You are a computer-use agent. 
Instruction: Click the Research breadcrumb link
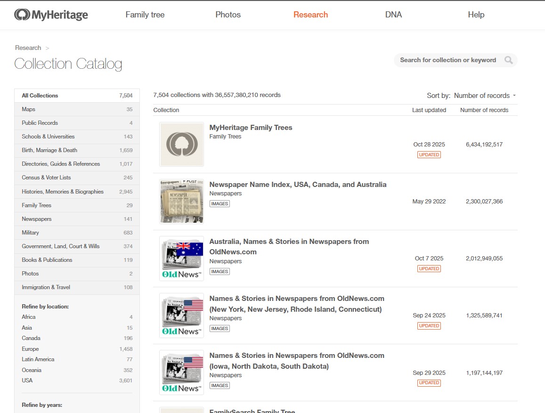(28, 48)
